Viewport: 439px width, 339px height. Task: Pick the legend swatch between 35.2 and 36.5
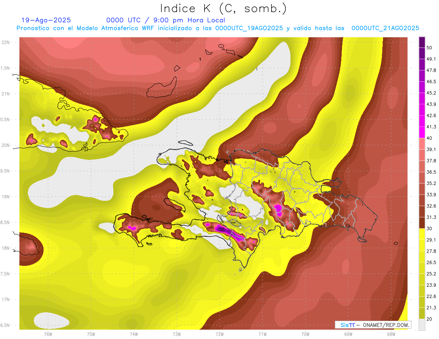coord(422,177)
